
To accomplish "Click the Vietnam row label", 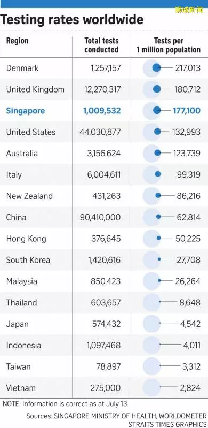I will 21,387.
